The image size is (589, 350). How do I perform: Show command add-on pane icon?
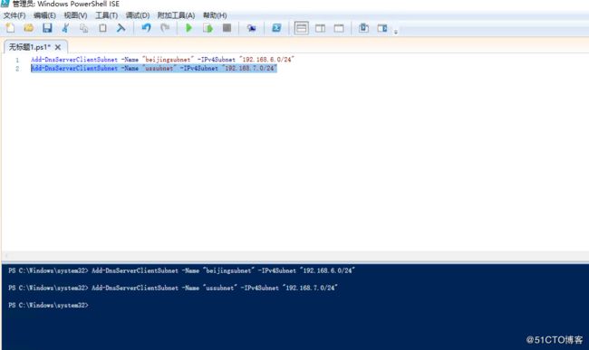click(382, 28)
